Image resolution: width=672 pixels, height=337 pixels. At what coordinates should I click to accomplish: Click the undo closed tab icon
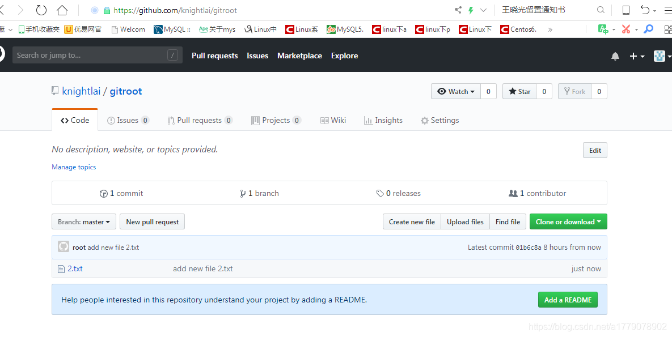645,10
